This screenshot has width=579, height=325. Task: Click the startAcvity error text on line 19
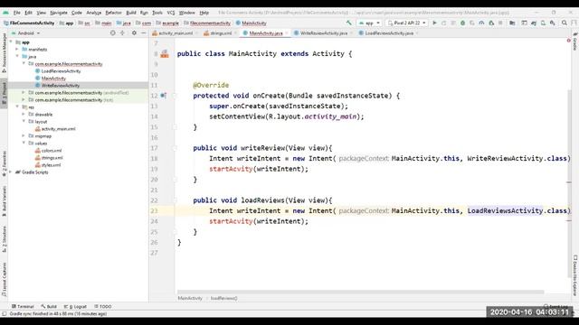pyautogui.click(x=231, y=169)
